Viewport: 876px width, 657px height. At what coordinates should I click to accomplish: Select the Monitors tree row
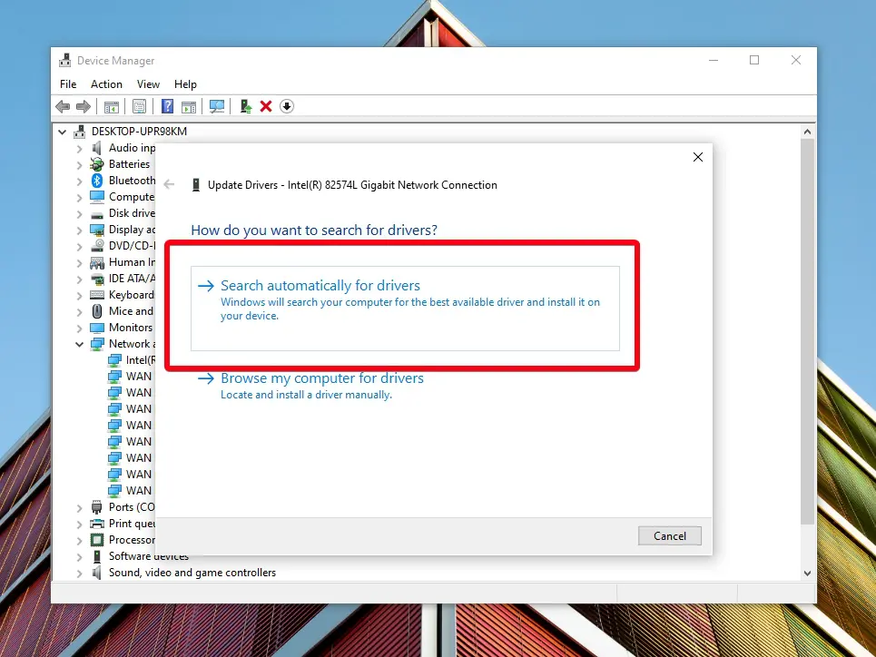click(x=122, y=328)
